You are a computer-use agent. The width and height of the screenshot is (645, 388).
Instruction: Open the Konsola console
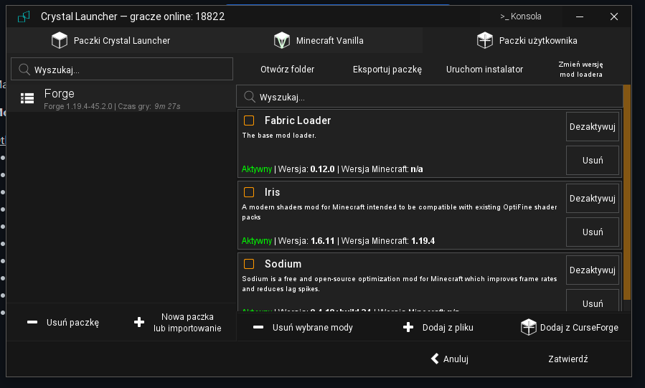[x=521, y=16]
